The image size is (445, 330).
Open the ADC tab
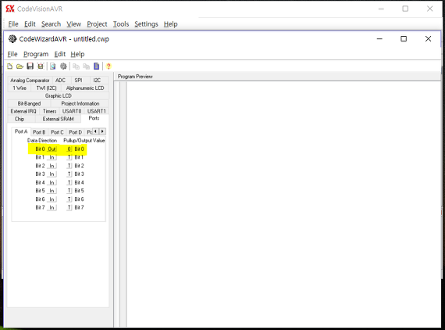60,81
